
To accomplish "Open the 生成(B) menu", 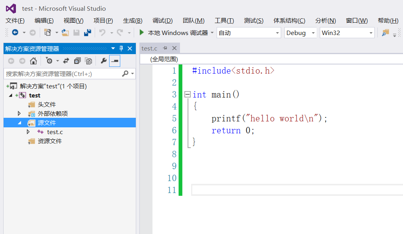I will 133,21.
